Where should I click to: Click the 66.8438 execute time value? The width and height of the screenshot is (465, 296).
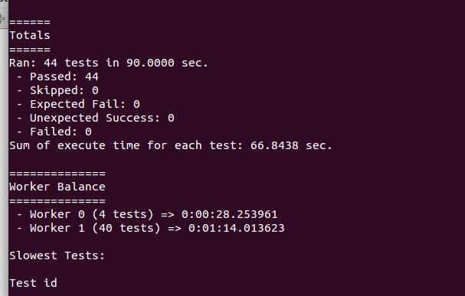click(x=274, y=145)
